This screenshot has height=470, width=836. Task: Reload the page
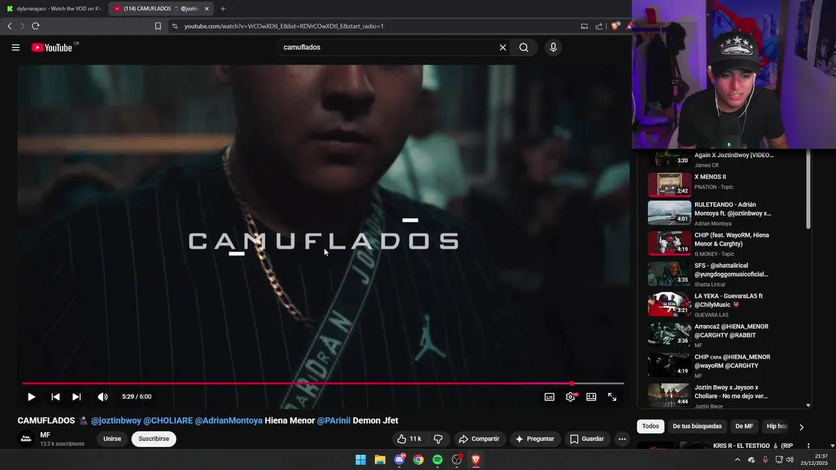point(35,26)
